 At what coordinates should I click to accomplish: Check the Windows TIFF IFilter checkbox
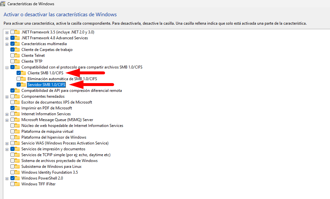pos(12,184)
